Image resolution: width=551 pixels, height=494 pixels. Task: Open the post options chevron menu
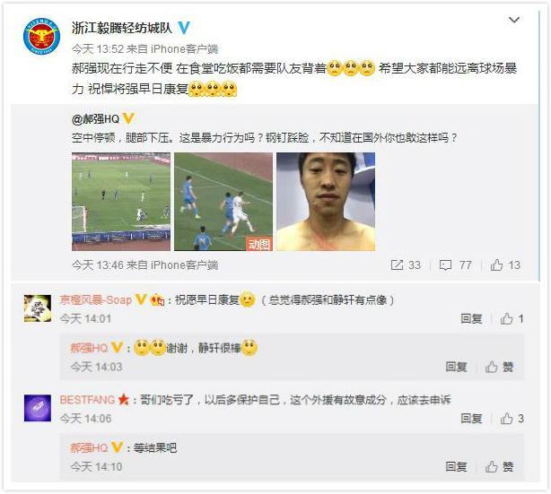pyautogui.click(x=513, y=20)
